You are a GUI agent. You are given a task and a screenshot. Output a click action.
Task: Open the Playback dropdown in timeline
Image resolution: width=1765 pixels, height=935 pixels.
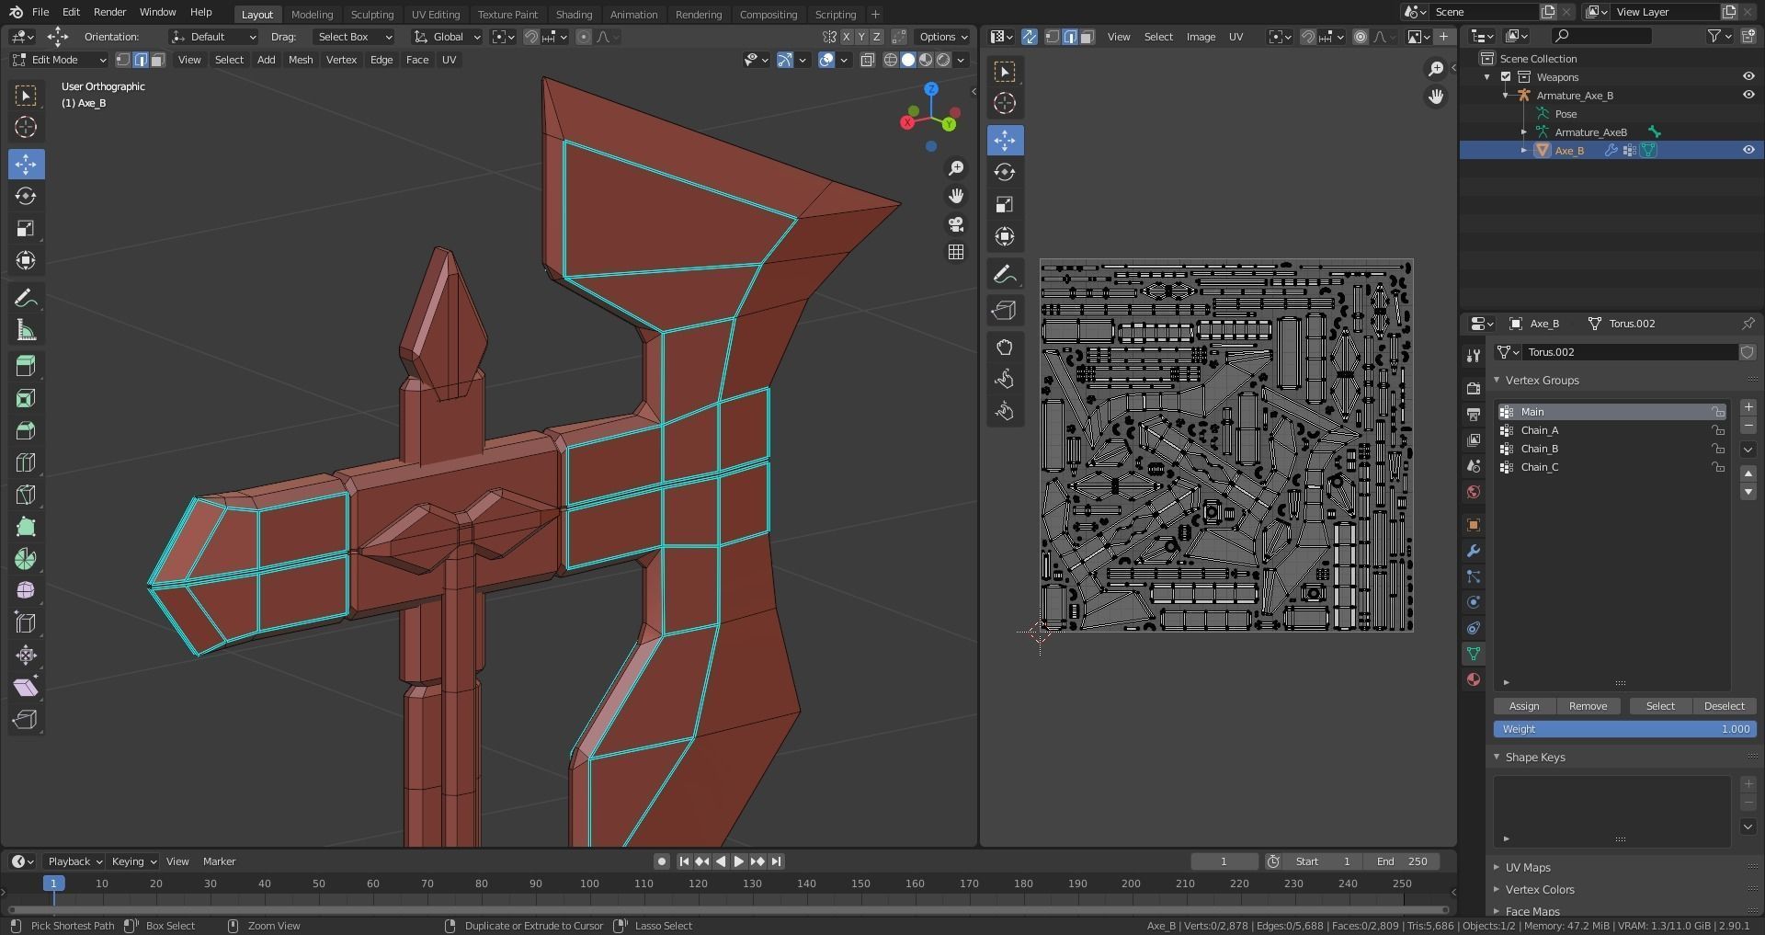click(74, 861)
